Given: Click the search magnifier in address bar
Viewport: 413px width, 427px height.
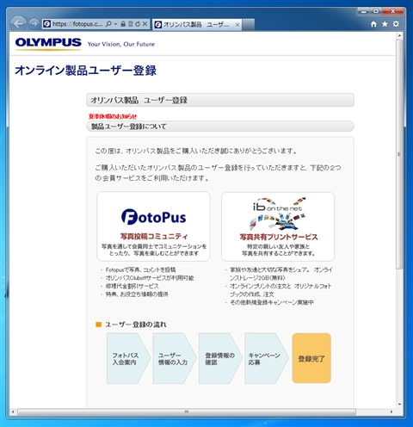Looking at the screenshot, I should (108, 24).
